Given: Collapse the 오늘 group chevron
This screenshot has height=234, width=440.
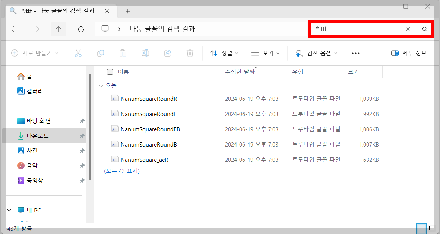Looking at the screenshot, I should 101,85.
